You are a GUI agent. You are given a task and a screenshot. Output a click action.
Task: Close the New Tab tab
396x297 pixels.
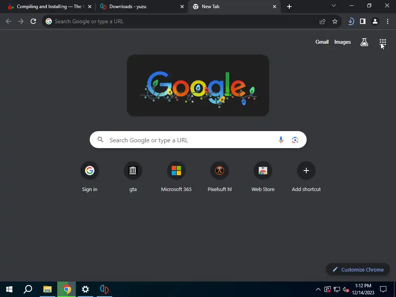[x=275, y=7]
